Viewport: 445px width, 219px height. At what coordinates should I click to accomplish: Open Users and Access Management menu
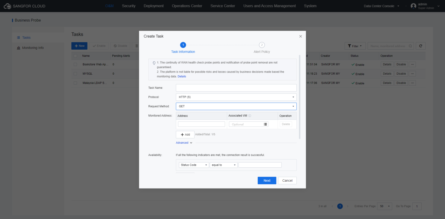point(270,6)
